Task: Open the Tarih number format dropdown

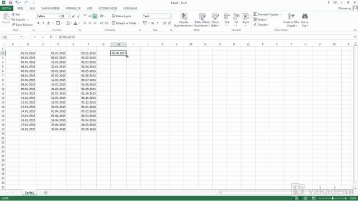Action: tap(170, 16)
